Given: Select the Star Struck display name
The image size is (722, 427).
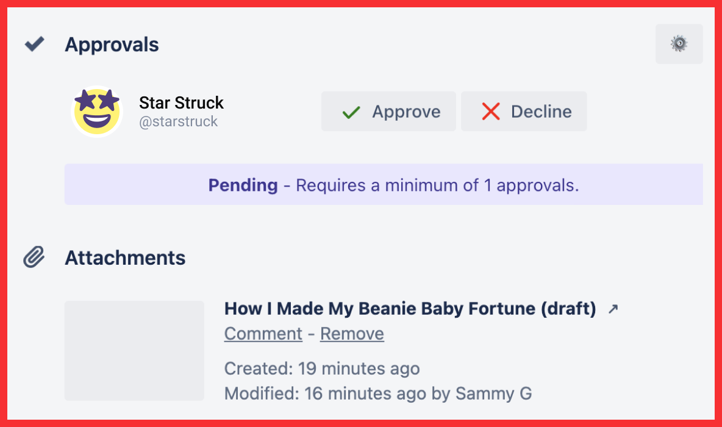Looking at the screenshot, I should coord(181,102).
